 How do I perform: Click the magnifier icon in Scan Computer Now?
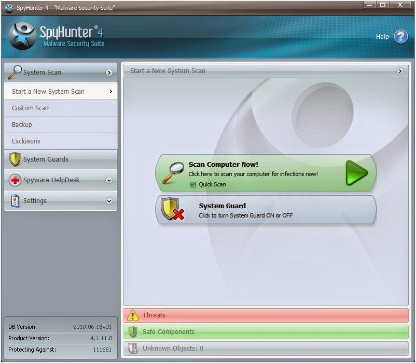pyautogui.click(x=173, y=172)
